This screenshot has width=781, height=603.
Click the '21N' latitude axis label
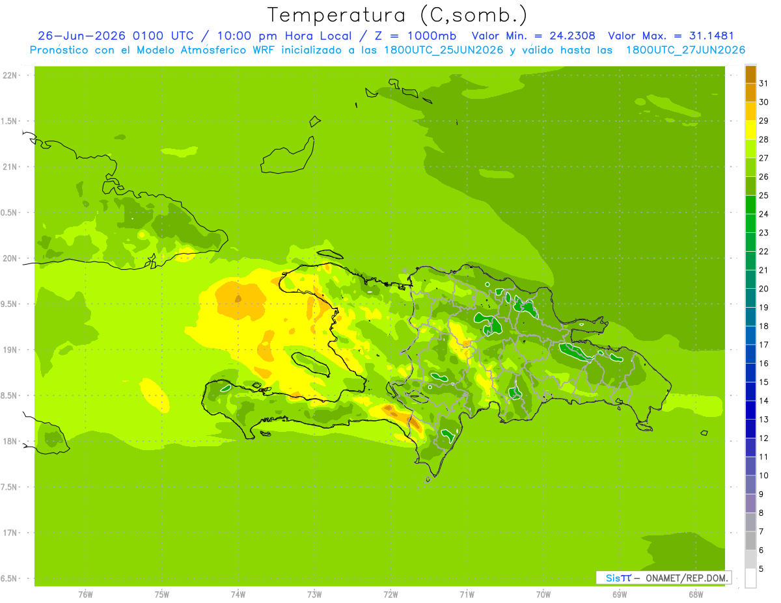(x=10, y=167)
